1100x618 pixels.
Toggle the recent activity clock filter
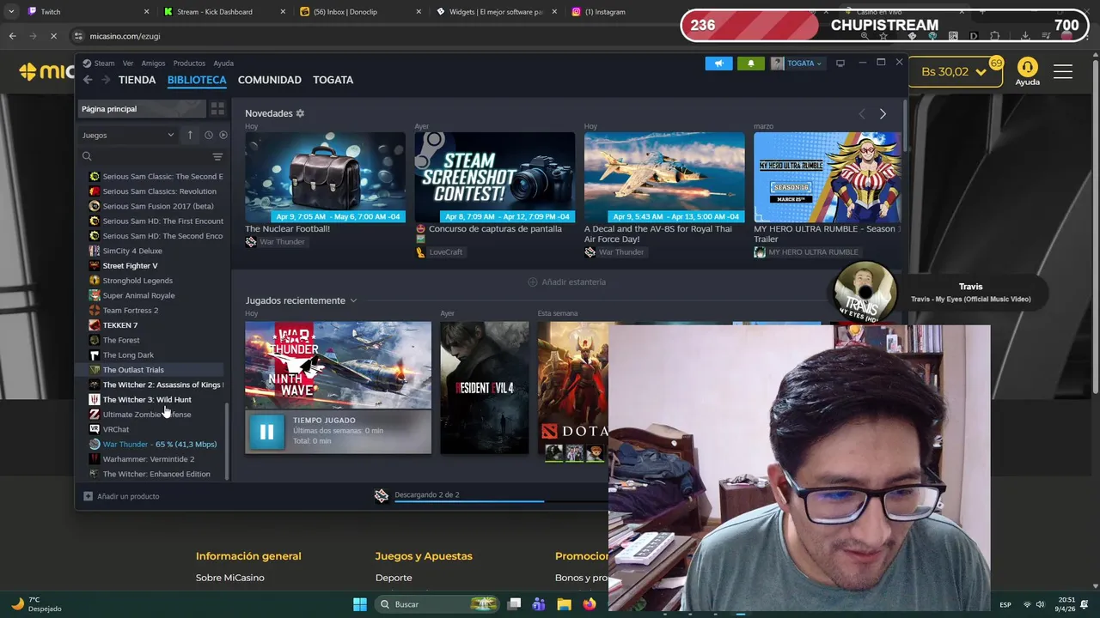(208, 135)
